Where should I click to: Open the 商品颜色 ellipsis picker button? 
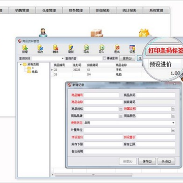(x=173, y=116)
